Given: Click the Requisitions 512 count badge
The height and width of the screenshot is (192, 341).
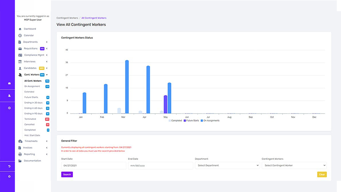Looking at the screenshot, I should tap(42, 49).
